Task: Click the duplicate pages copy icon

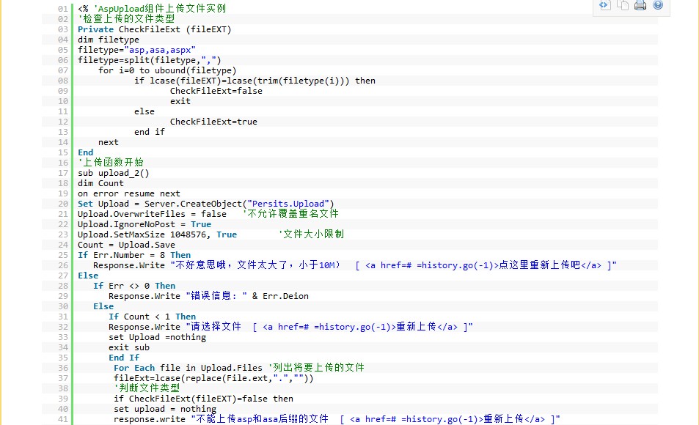Action: point(623,6)
